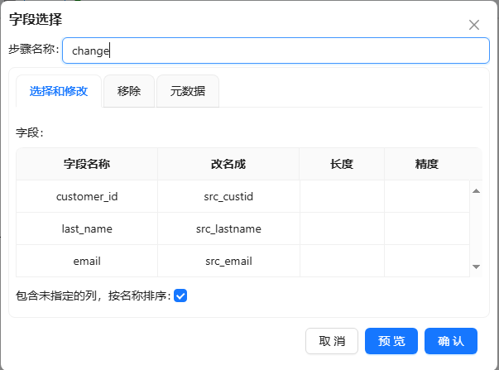
Task: Close the 字段选择 dialog with the X icon
Action: coord(474,25)
